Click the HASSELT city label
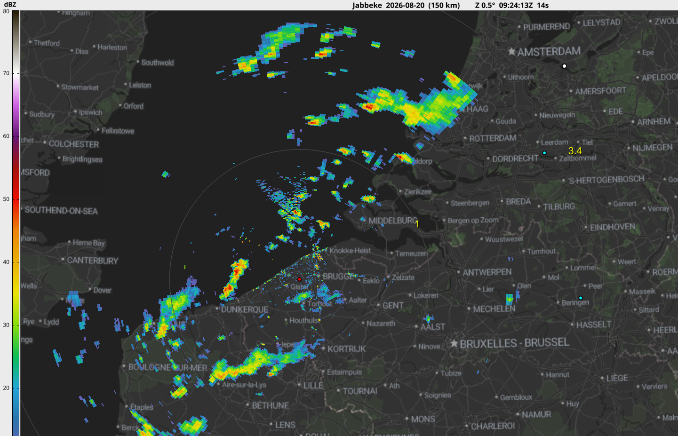Viewport: 678px width, 436px height. point(594,325)
